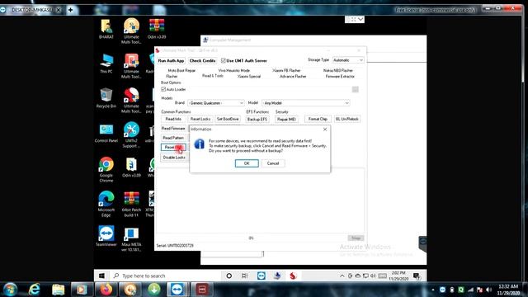This screenshot has height=297, width=528.
Task: Open the BHARAT folder desktop icon
Action: (106, 29)
